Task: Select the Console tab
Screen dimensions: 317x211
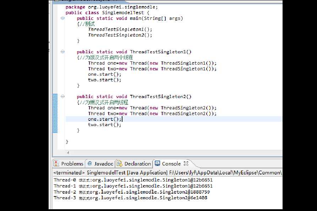Action: click(x=171, y=164)
